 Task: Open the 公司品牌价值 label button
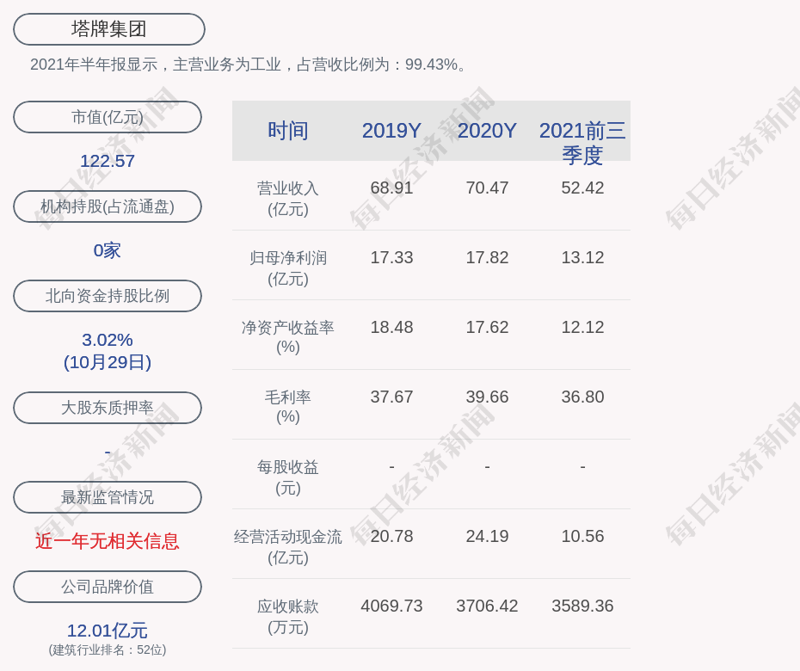(108, 587)
